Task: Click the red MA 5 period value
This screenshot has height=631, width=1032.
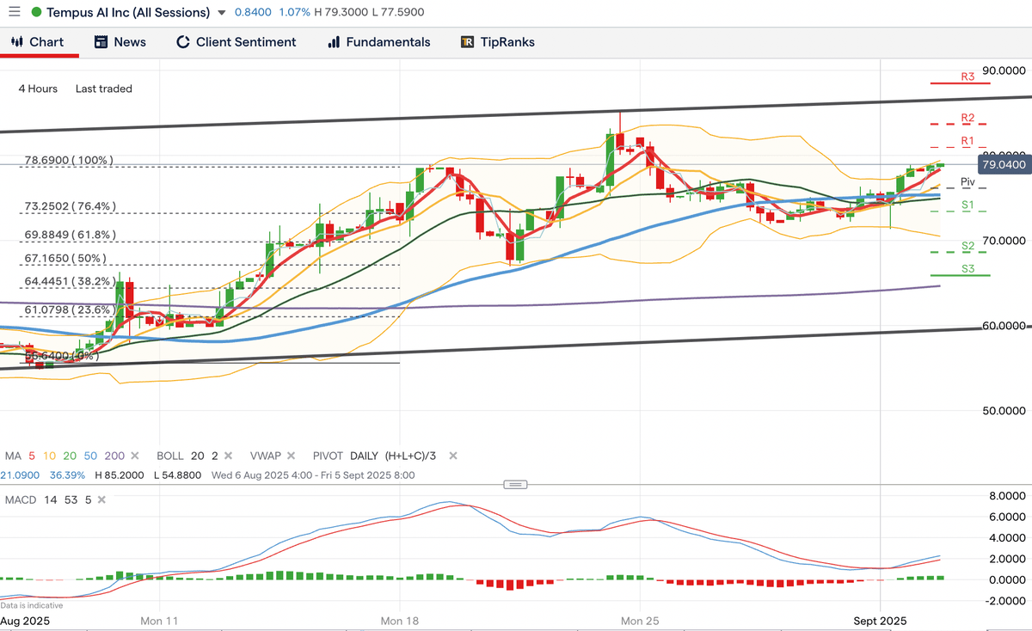Action: (32, 456)
